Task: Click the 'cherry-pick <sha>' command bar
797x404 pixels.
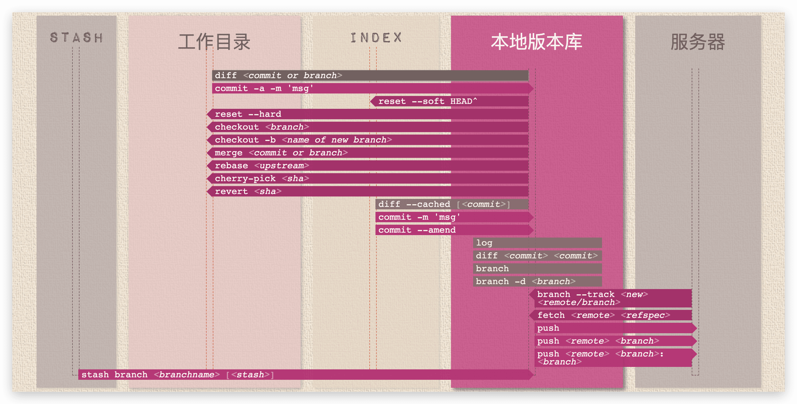Action: tap(367, 178)
